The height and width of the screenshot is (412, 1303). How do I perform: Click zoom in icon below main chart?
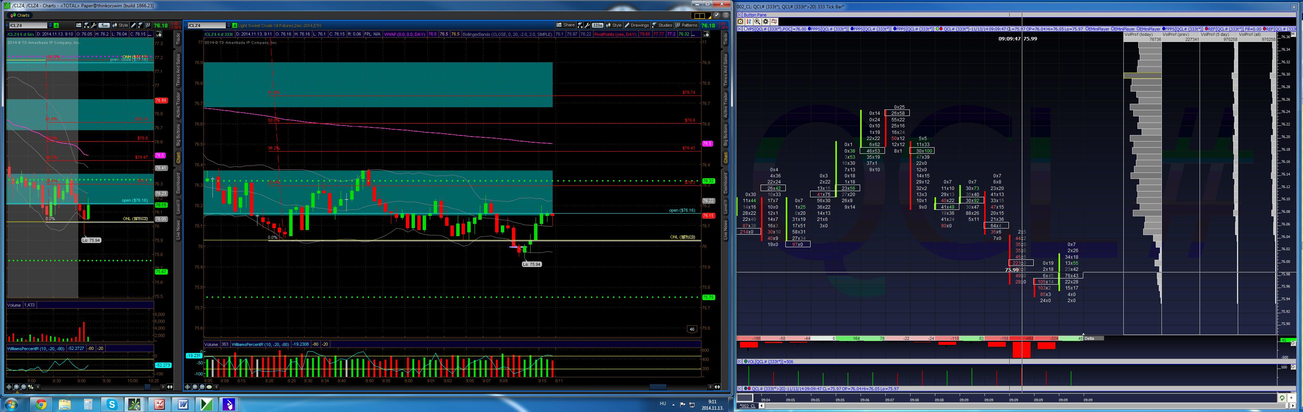coord(195,387)
